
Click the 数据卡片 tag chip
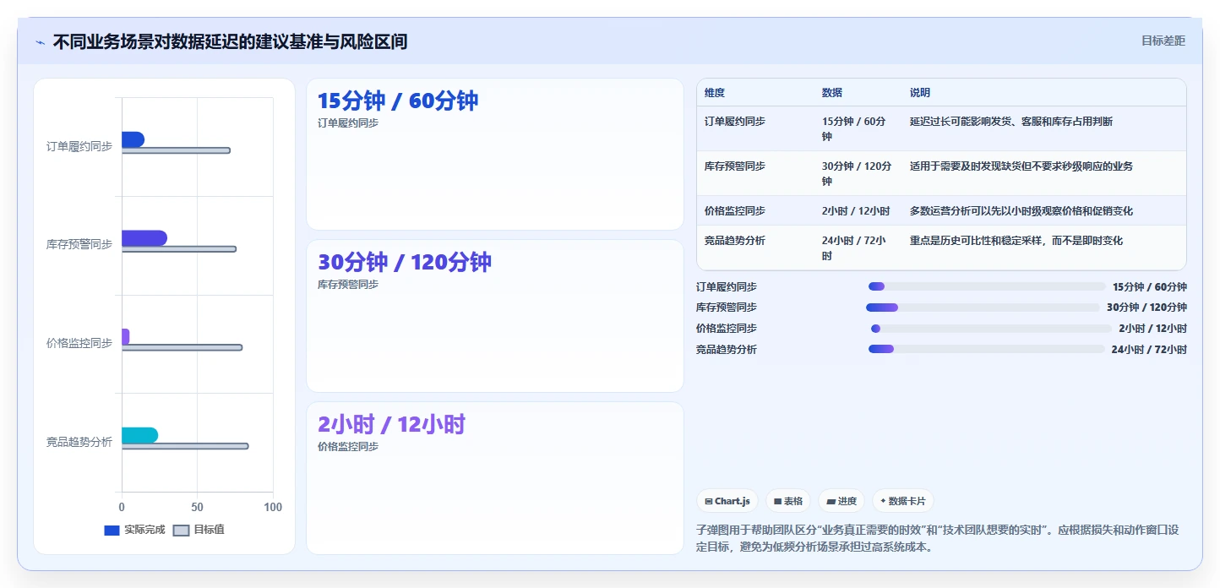(903, 501)
